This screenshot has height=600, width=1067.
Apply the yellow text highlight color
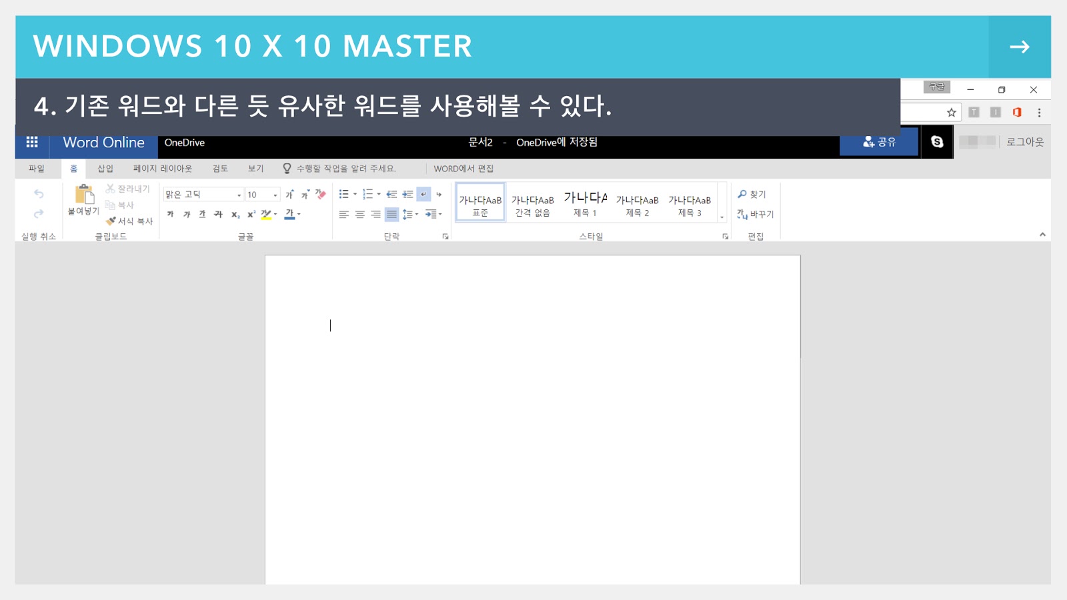pyautogui.click(x=266, y=215)
